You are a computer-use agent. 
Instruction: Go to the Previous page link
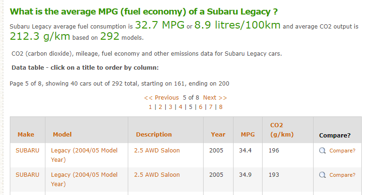tap(161, 97)
